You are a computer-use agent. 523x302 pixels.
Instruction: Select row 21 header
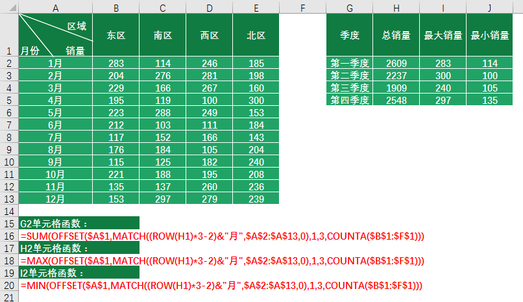click(9, 297)
